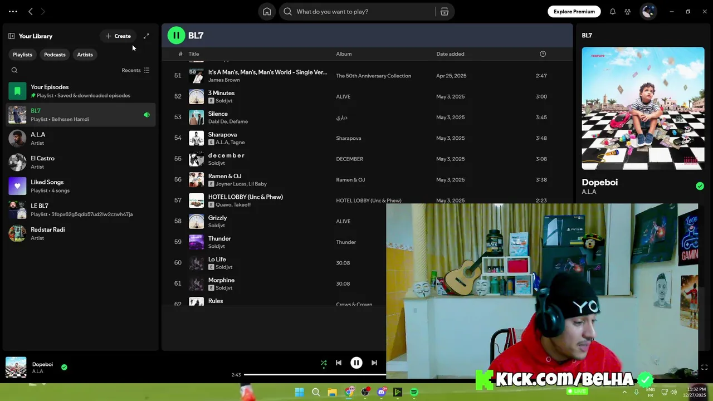The width and height of the screenshot is (713, 401).
Task: Open the A.L.A artist in library
Action: click(81, 139)
